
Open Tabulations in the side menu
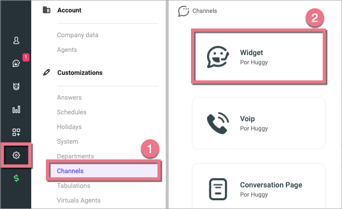(73, 186)
